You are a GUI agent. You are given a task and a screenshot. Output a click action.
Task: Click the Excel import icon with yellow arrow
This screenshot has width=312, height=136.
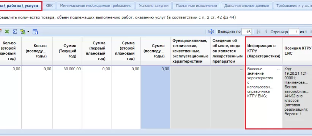[x=22, y=32]
